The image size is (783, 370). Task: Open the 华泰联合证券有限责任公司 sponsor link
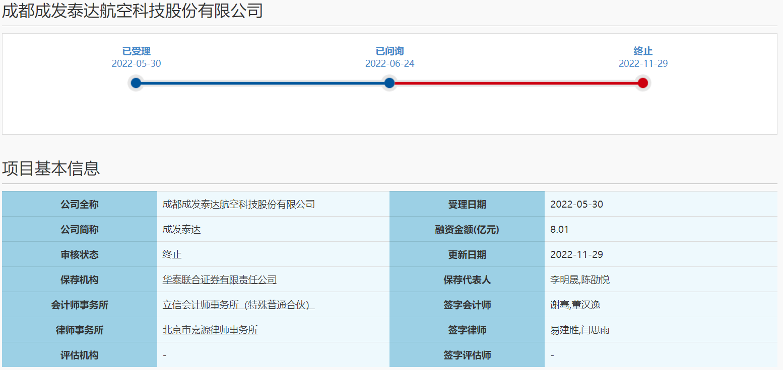point(219,280)
